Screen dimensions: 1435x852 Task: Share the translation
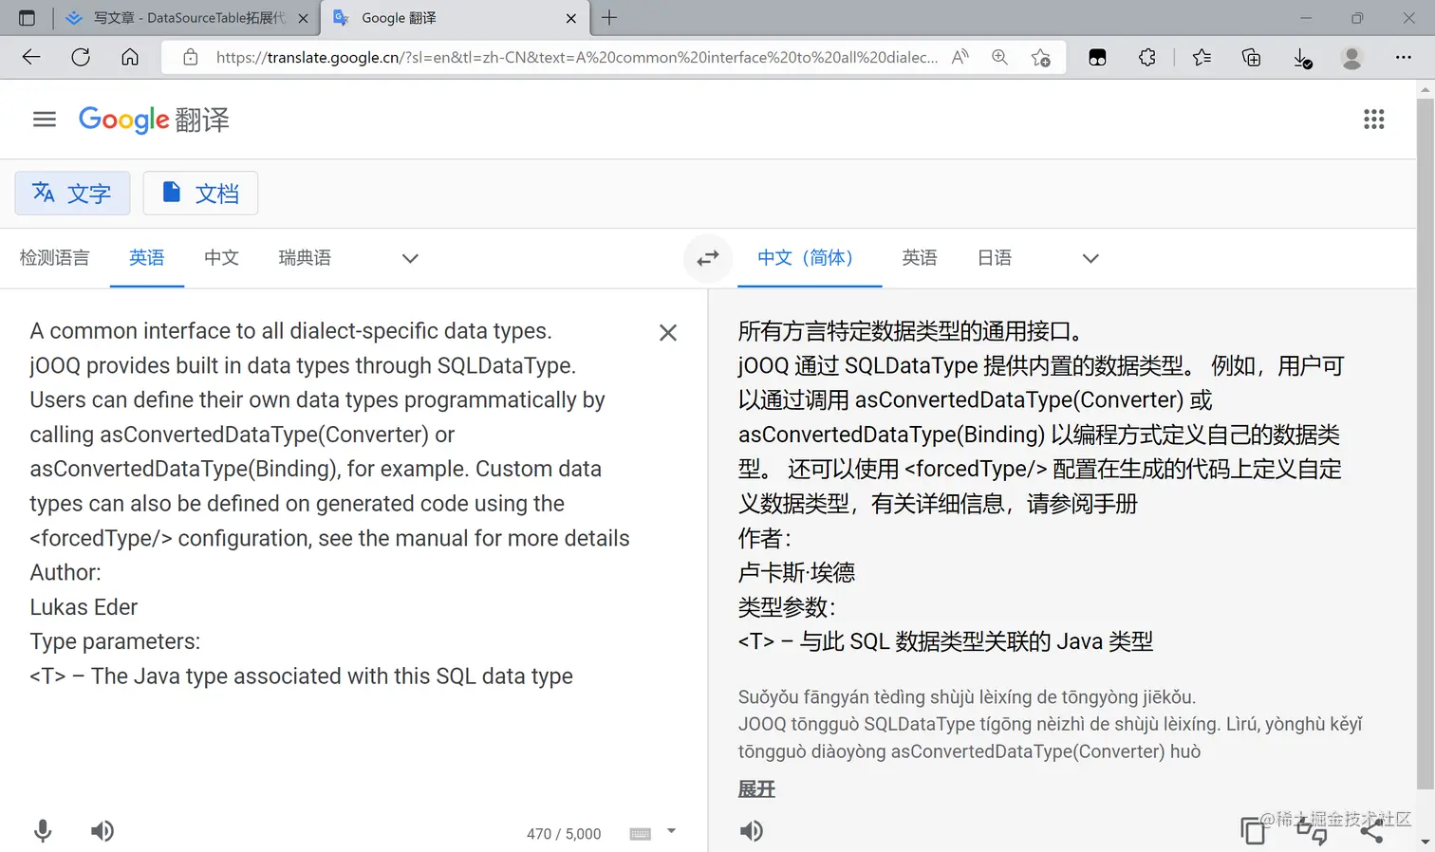[x=1371, y=831]
